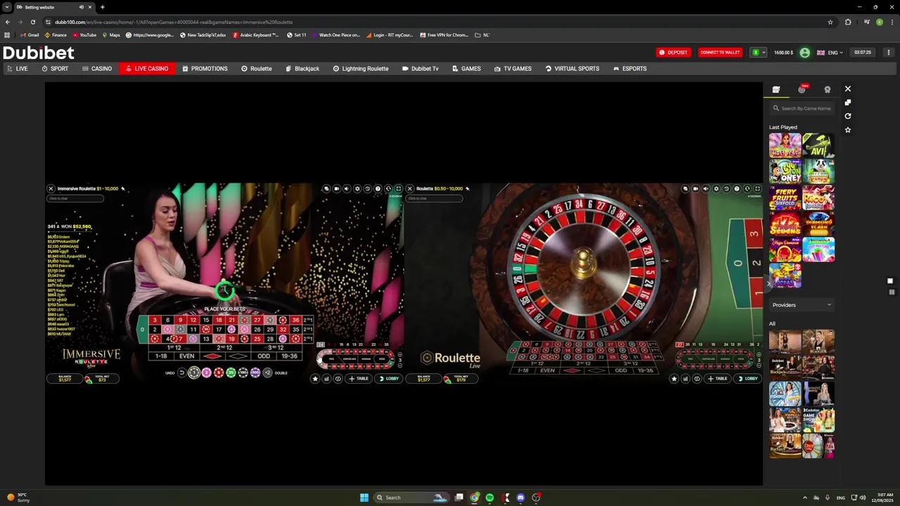The width and height of the screenshot is (900, 506).
Task: Select the red 5 chip in Immersive Roulette
Action: point(218,372)
